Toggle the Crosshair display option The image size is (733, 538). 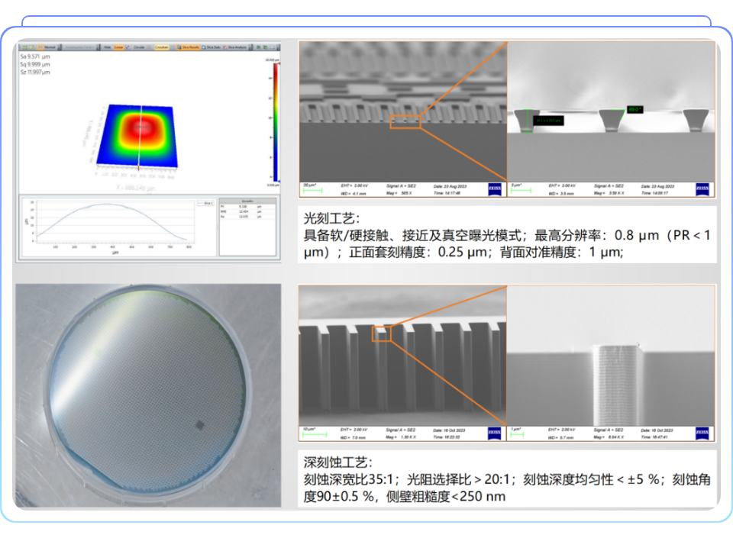pyautogui.click(x=160, y=47)
